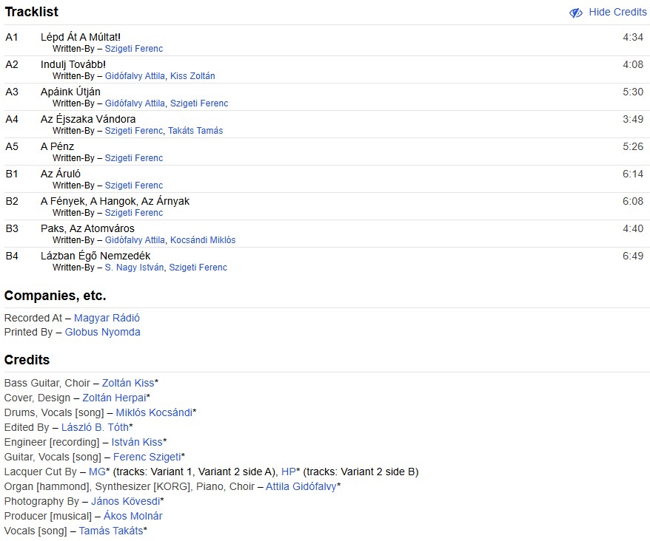Image resolution: width=650 pixels, height=541 pixels.
Task: Click the Hide Credits eye icon
Action: point(575,13)
